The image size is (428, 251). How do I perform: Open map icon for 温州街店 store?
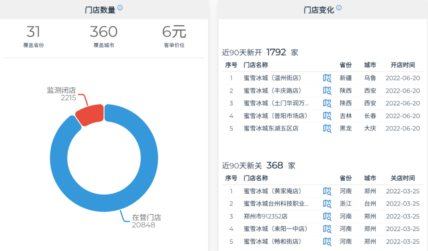pyautogui.click(x=327, y=78)
